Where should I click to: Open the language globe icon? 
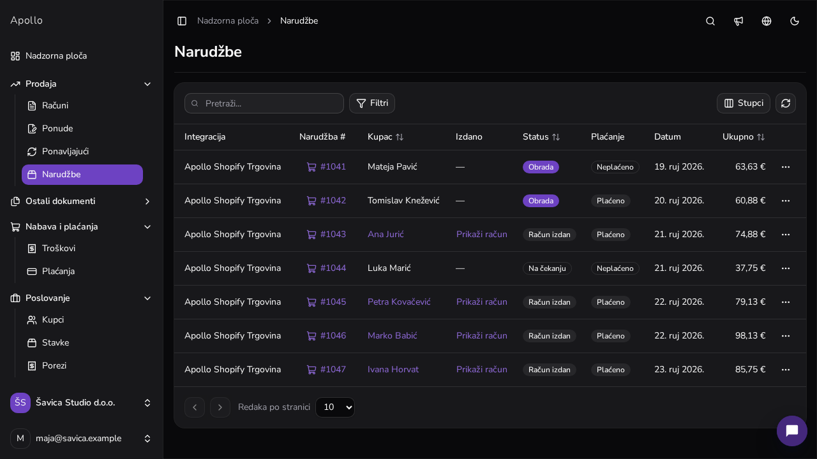pyautogui.click(x=767, y=21)
